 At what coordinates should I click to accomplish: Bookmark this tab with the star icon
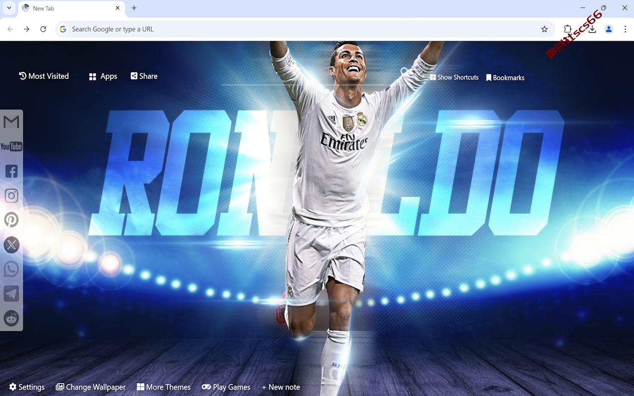click(544, 29)
